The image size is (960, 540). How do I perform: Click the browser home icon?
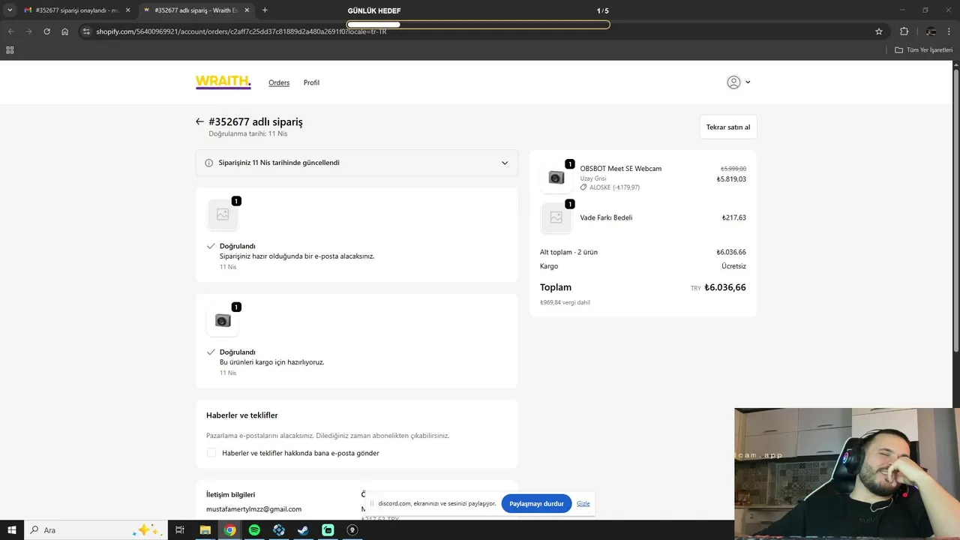click(x=65, y=31)
